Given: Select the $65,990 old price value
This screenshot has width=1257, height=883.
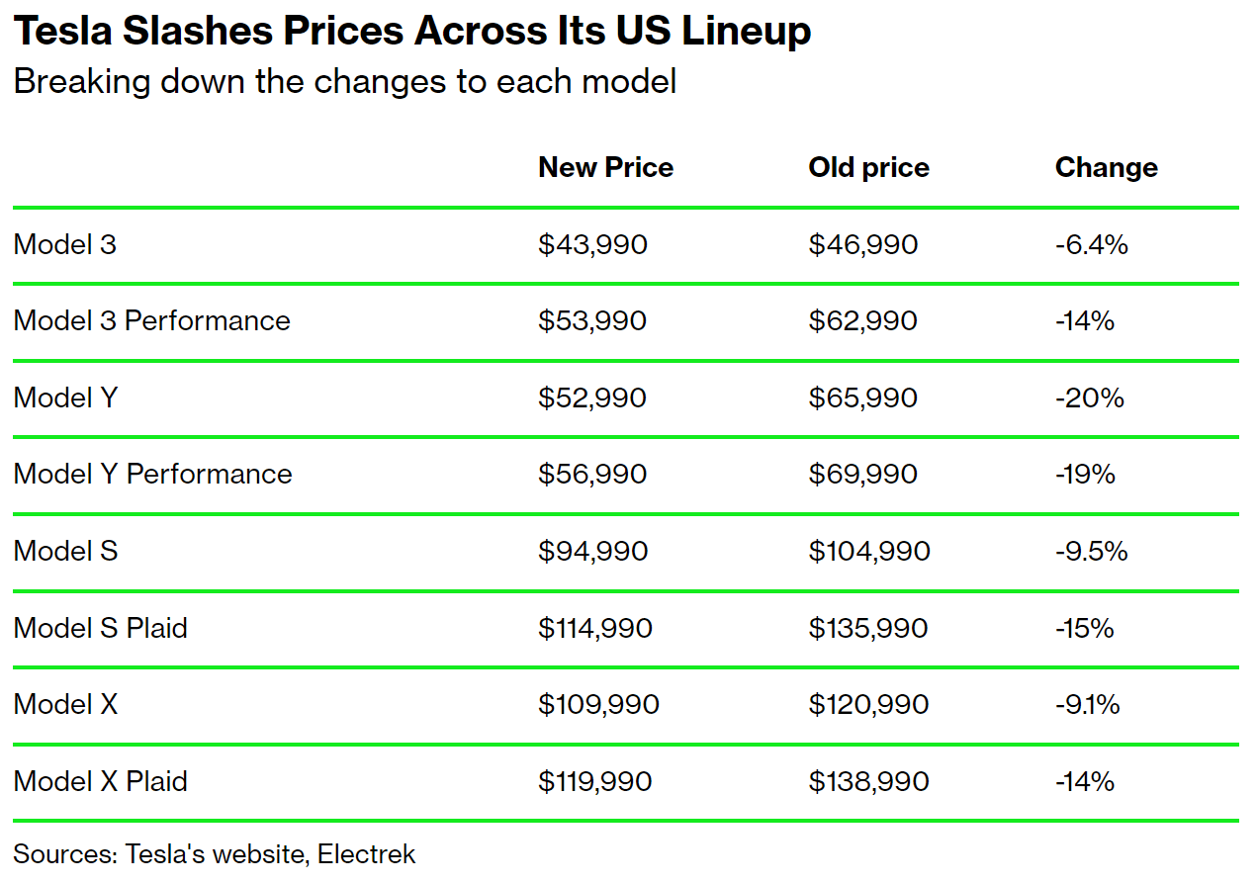Looking at the screenshot, I should pyautogui.click(x=862, y=397).
